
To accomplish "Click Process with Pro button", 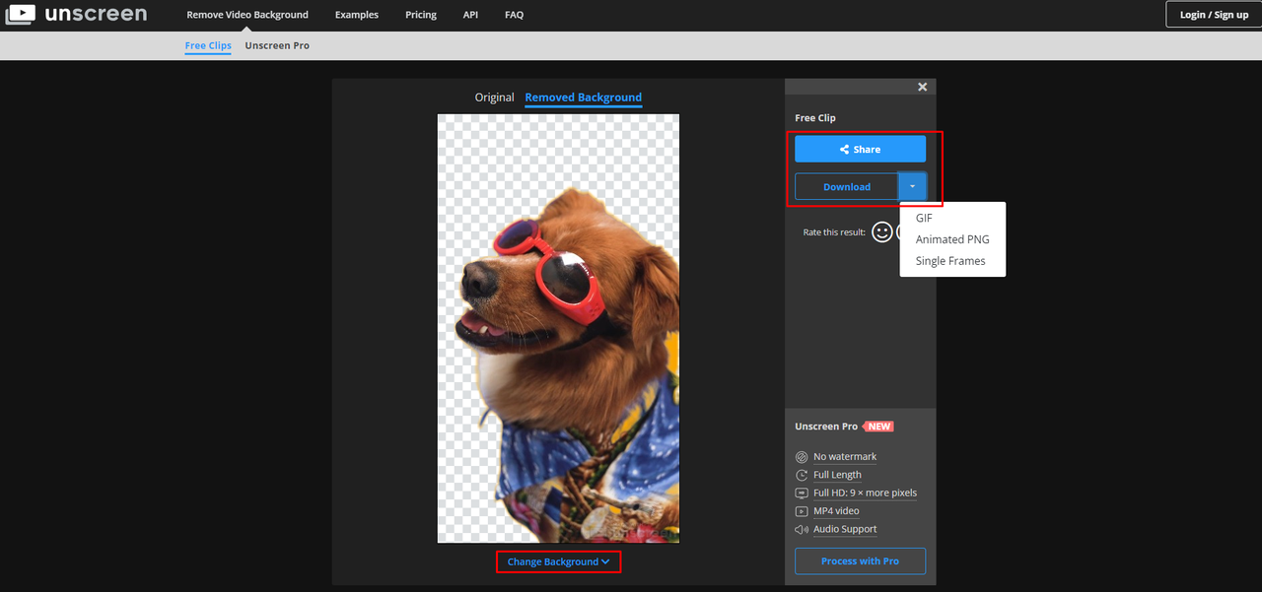I will coord(860,560).
